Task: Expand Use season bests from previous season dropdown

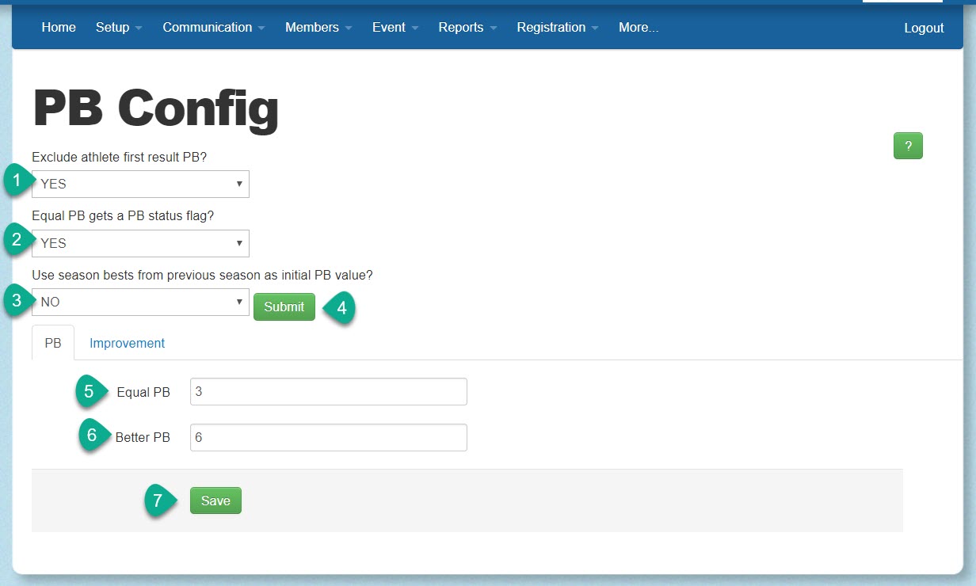Action: (x=140, y=302)
